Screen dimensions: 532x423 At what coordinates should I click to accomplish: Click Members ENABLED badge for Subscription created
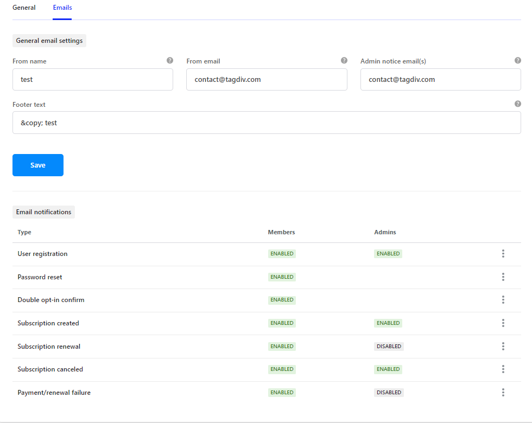[x=282, y=323]
